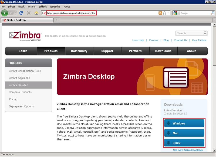
Task: Open the Products navigation item
Action: [51, 51]
